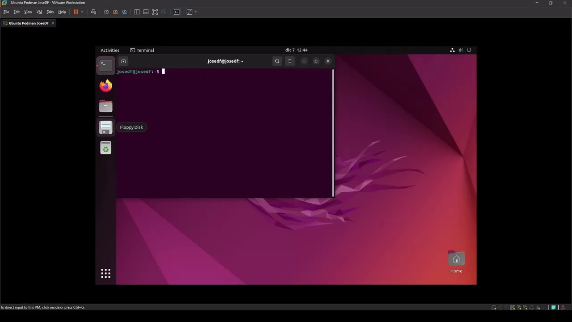Viewport: 572px width, 322px height.
Task: Open Files from the Ubuntu dock
Action: 106,106
